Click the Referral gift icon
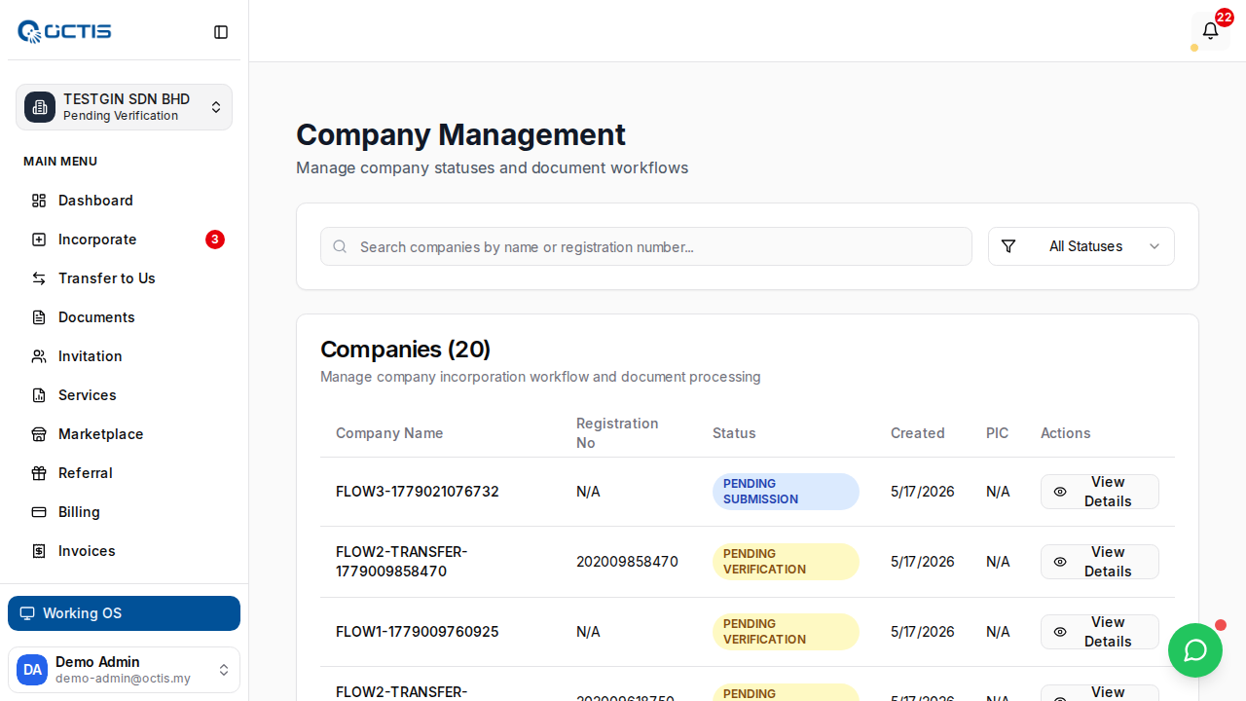Image resolution: width=1246 pixels, height=701 pixels. pos(39,473)
